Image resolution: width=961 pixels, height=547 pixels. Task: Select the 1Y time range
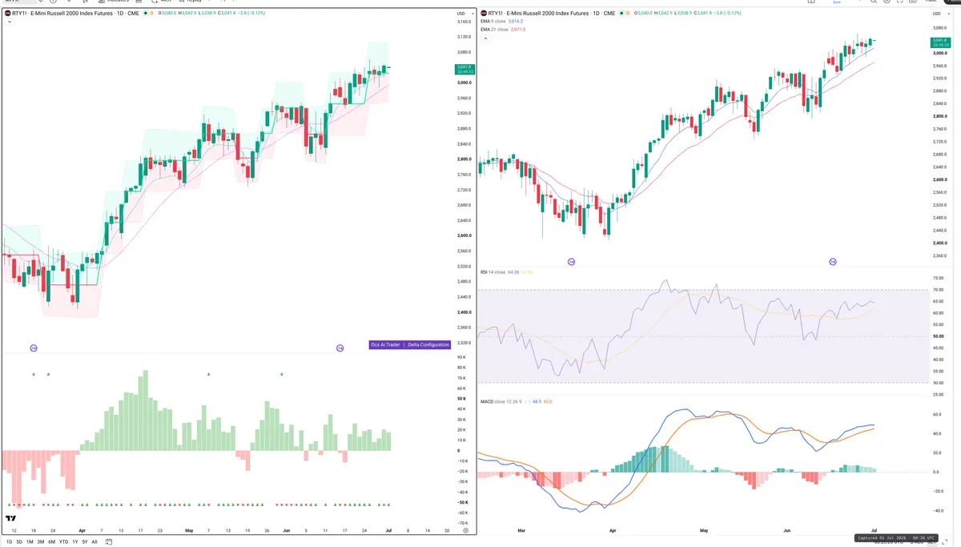pos(75,542)
